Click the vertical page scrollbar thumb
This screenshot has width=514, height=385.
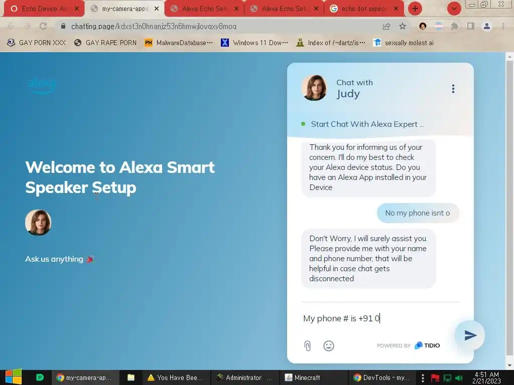[x=509, y=208]
